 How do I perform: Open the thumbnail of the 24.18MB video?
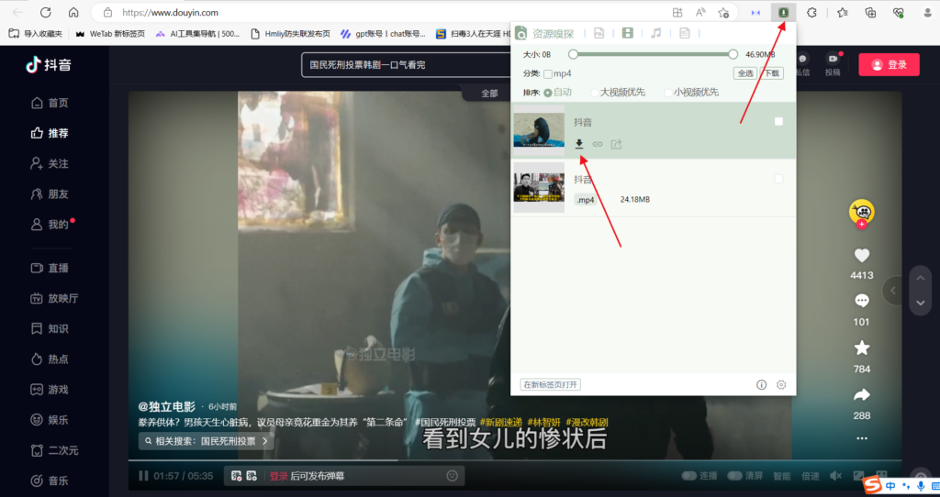tap(539, 187)
